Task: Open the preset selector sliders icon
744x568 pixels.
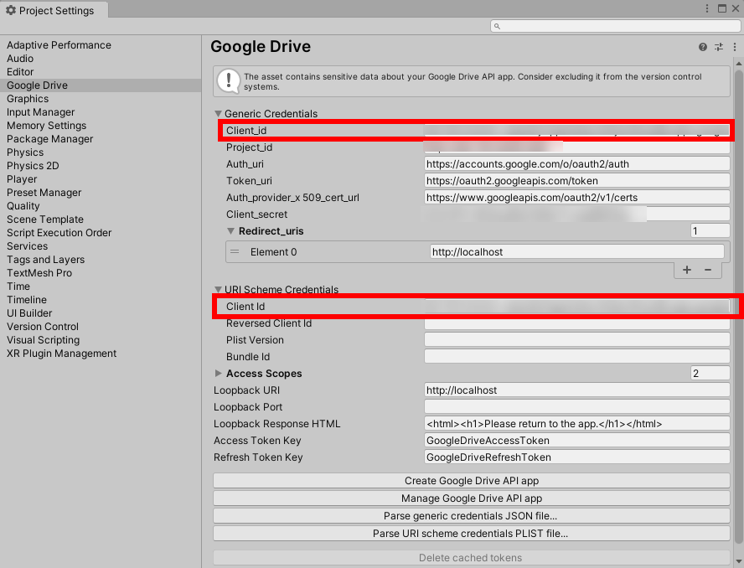Action: (x=719, y=47)
